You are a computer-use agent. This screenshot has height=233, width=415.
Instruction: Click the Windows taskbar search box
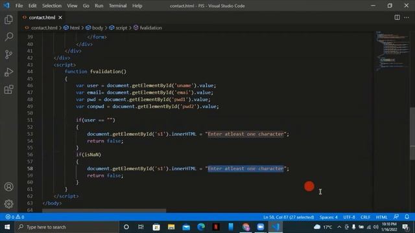click(67, 227)
